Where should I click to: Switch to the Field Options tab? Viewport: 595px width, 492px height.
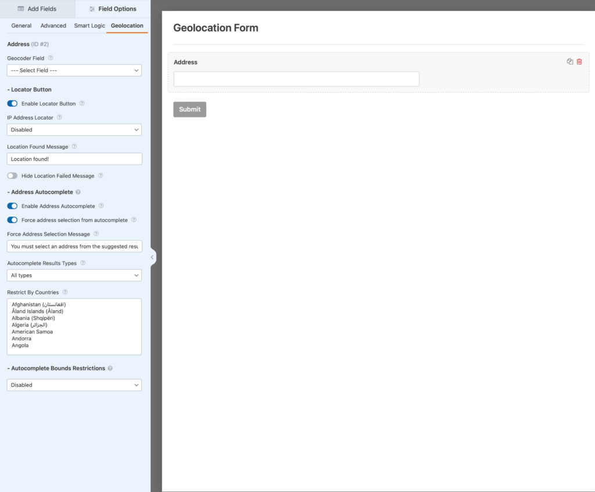113,9
